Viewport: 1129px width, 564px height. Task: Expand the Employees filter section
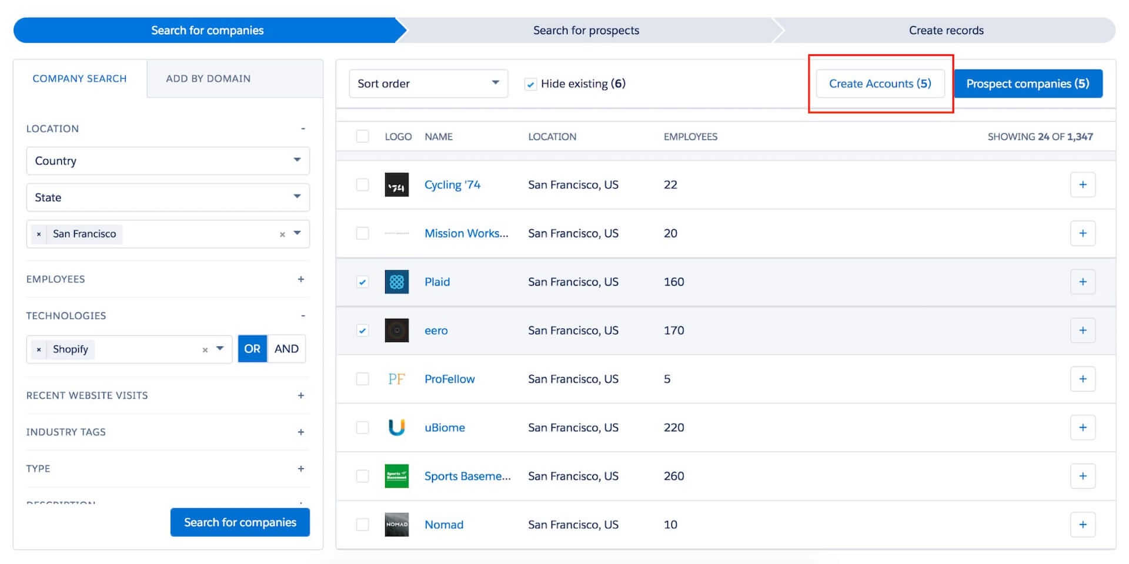(x=300, y=279)
